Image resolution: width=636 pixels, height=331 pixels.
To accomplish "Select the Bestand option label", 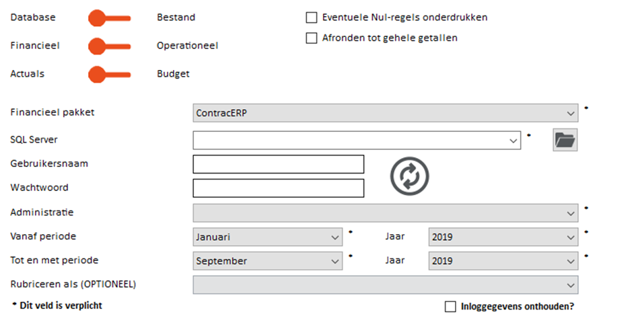I will point(176,17).
